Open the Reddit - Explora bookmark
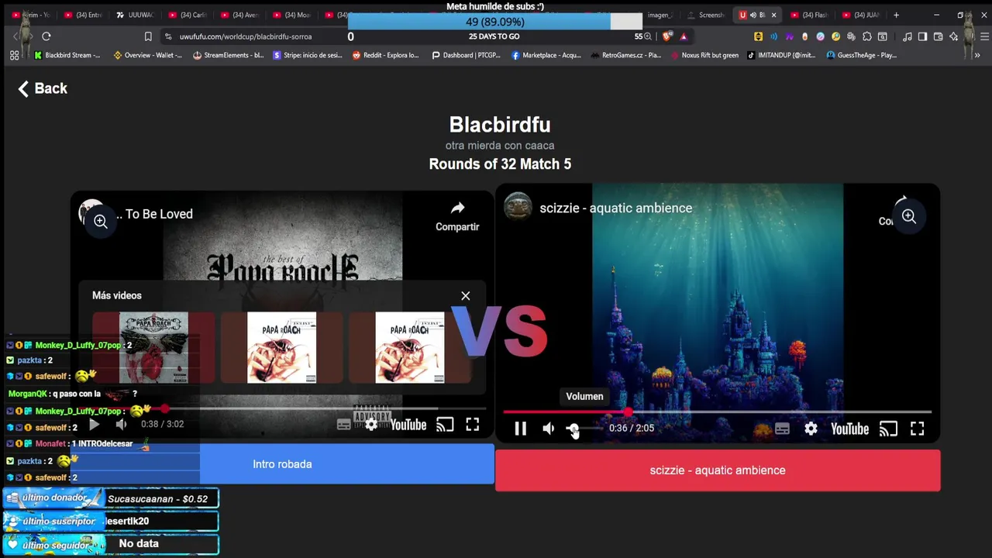Viewport: 992px width, 558px height. point(385,55)
